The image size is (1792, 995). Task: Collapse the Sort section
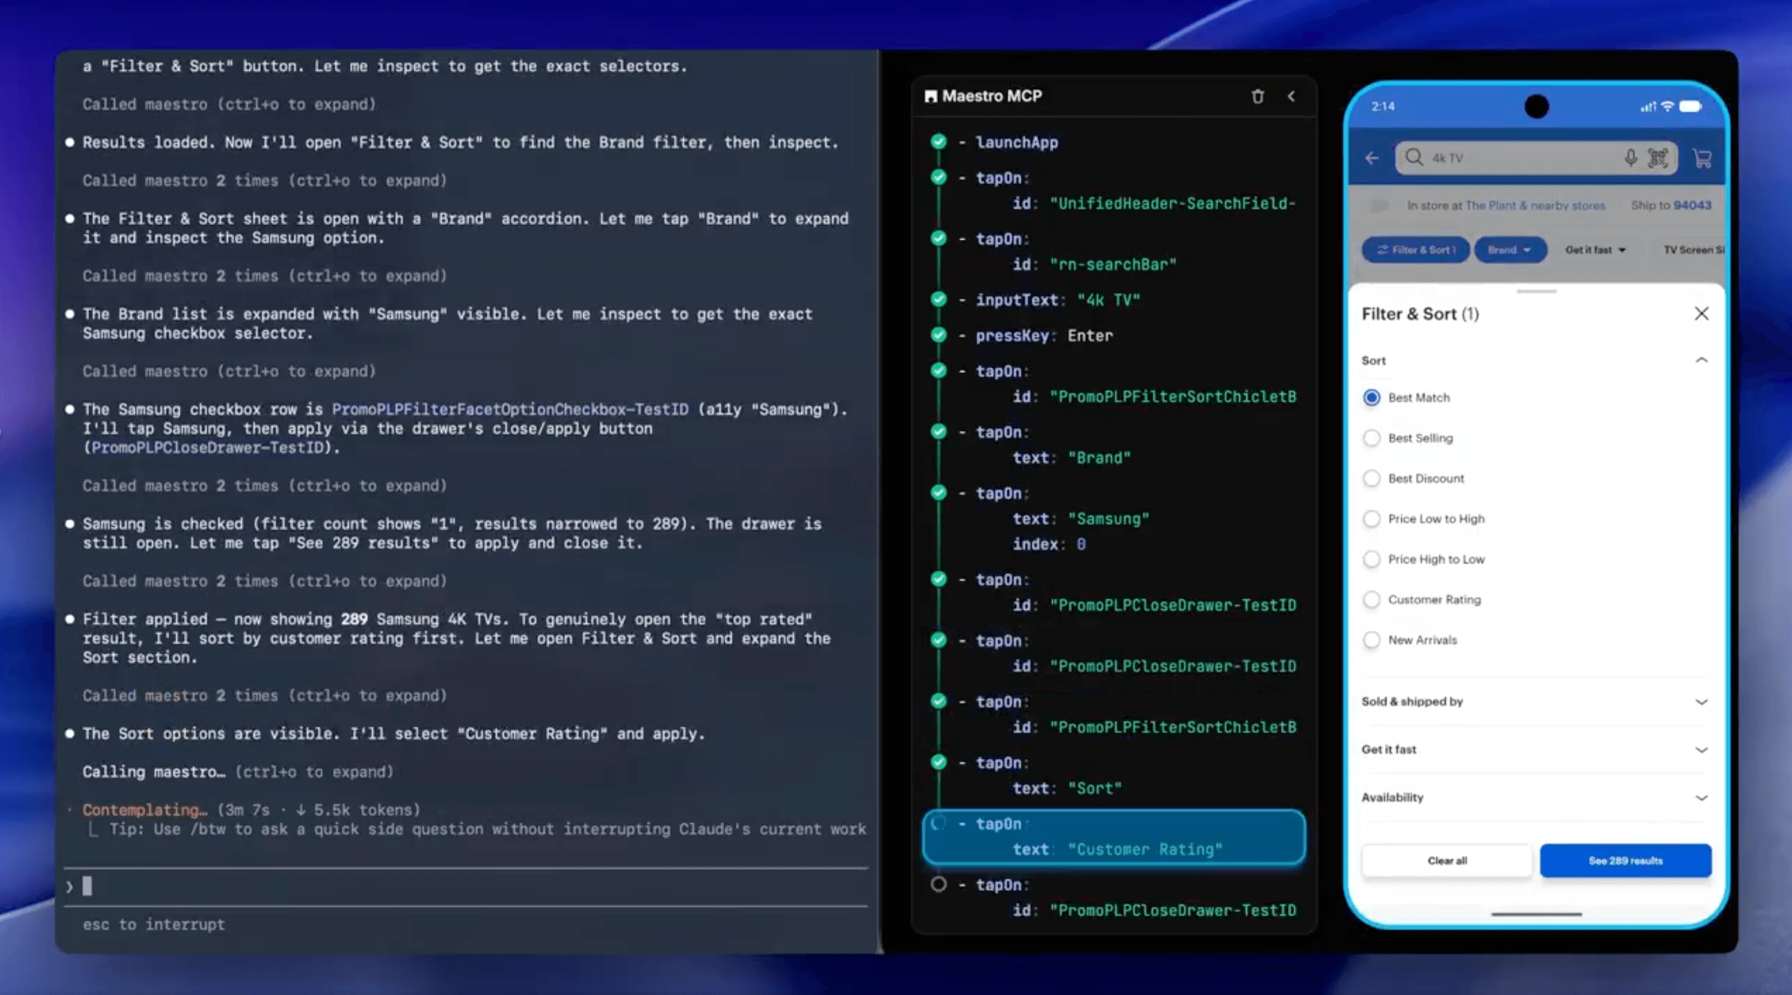(x=1702, y=360)
